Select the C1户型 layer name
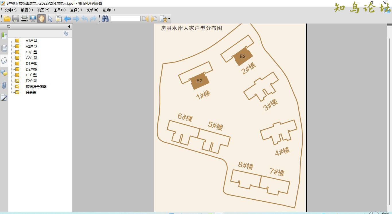392x214 pixels. (x=31, y=52)
